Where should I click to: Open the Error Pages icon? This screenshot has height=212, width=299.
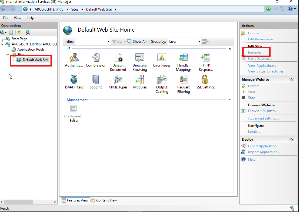[162, 57]
